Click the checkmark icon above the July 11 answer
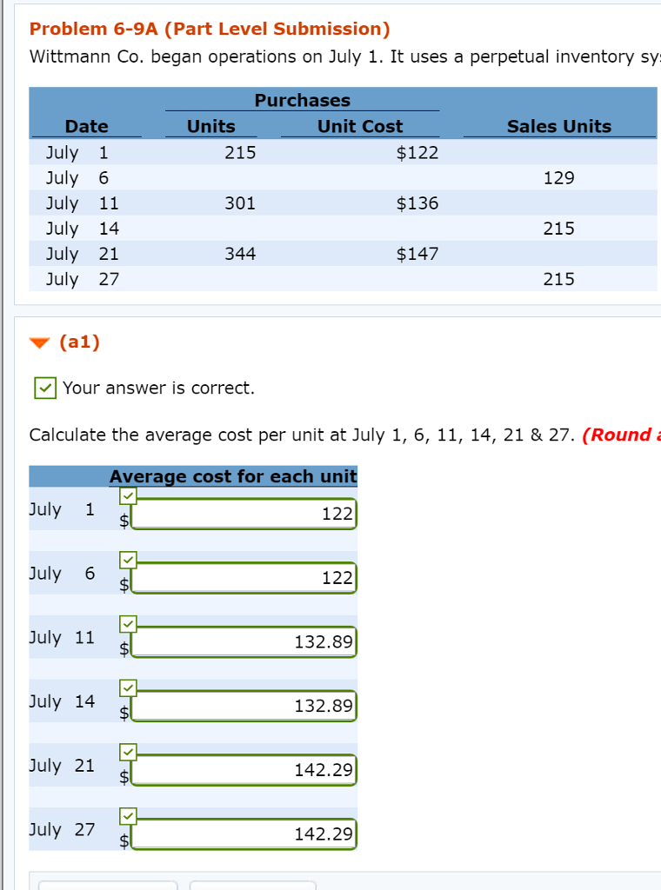 pyautogui.click(x=127, y=623)
